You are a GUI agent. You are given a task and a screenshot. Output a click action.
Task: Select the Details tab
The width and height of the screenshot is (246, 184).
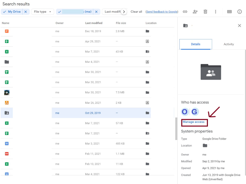[x=196, y=44]
